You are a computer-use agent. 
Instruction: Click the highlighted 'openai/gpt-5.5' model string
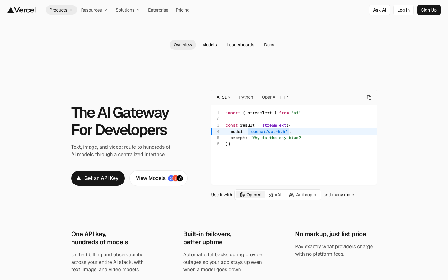click(268, 132)
